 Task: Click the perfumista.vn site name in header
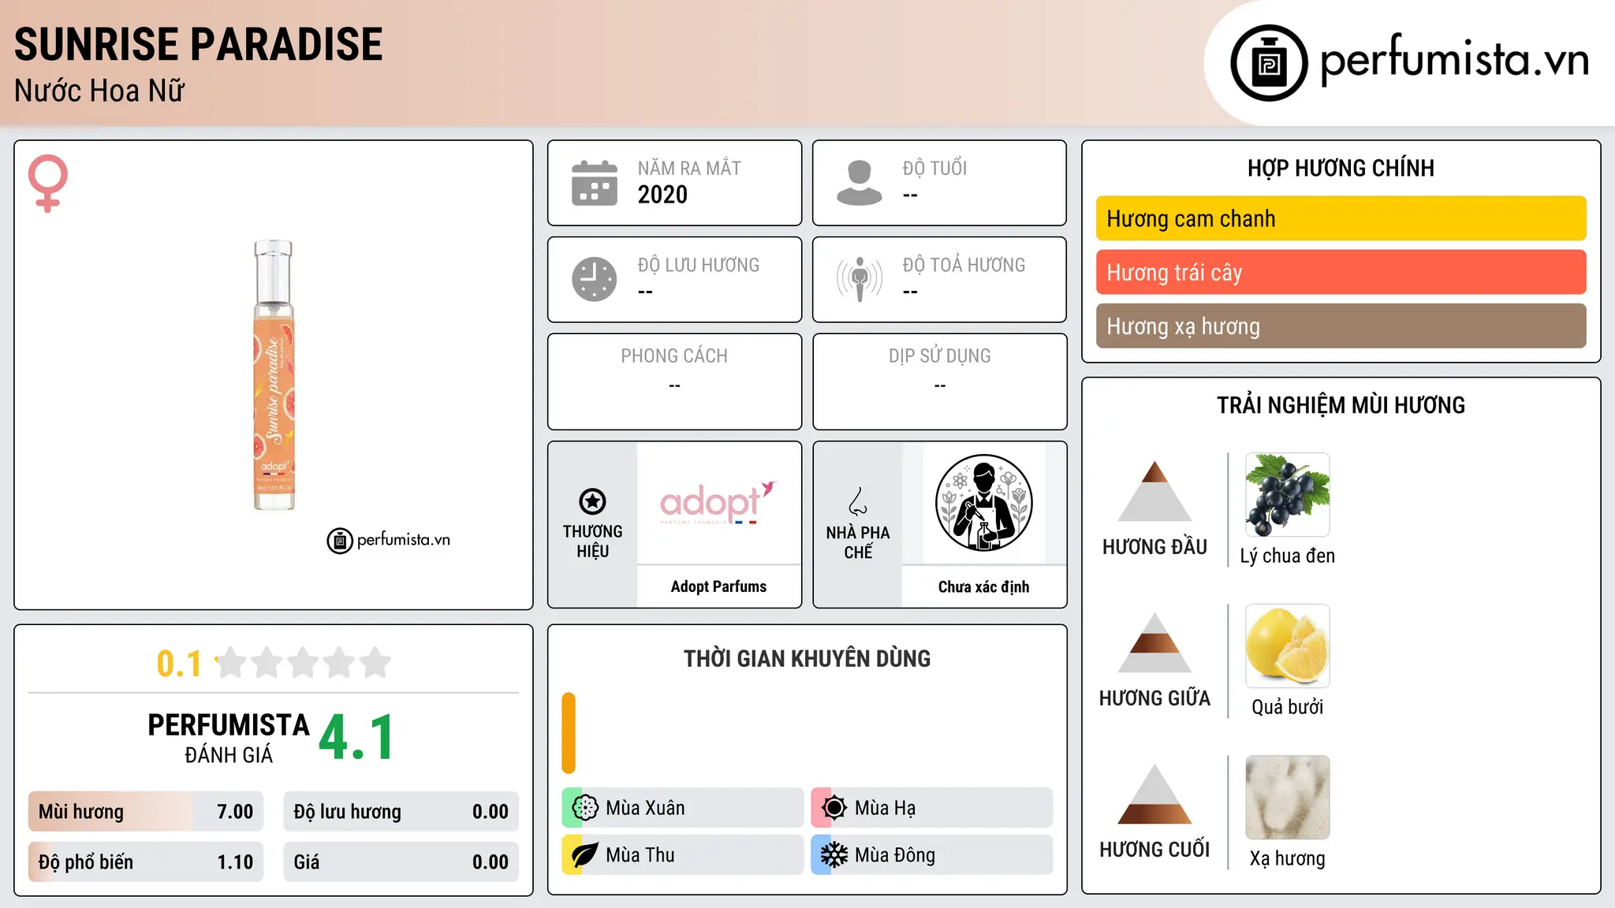[1455, 60]
